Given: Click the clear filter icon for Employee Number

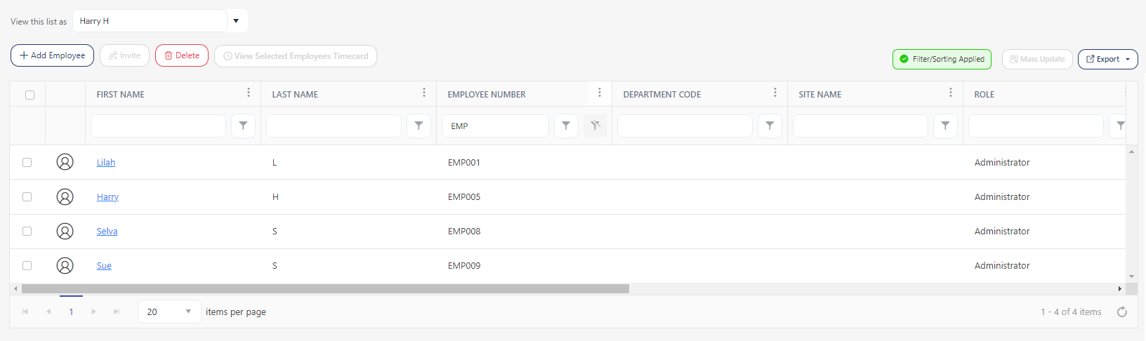Looking at the screenshot, I should click(595, 126).
